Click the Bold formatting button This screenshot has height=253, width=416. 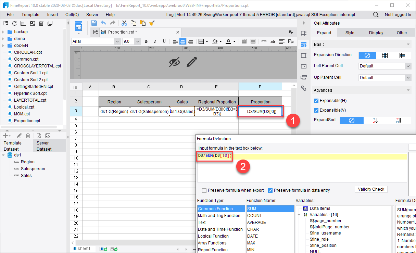pyautogui.click(x=146, y=41)
